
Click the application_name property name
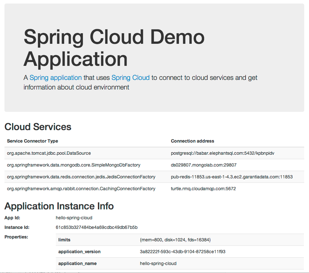point(77,263)
